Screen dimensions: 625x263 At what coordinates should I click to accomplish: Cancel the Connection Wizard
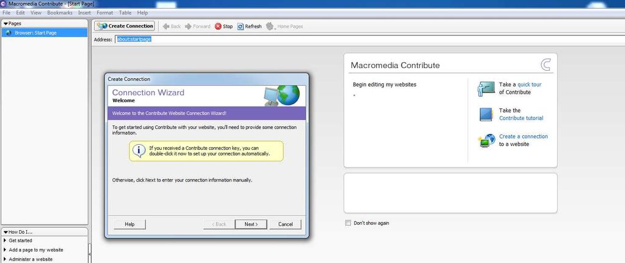click(x=286, y=224)
